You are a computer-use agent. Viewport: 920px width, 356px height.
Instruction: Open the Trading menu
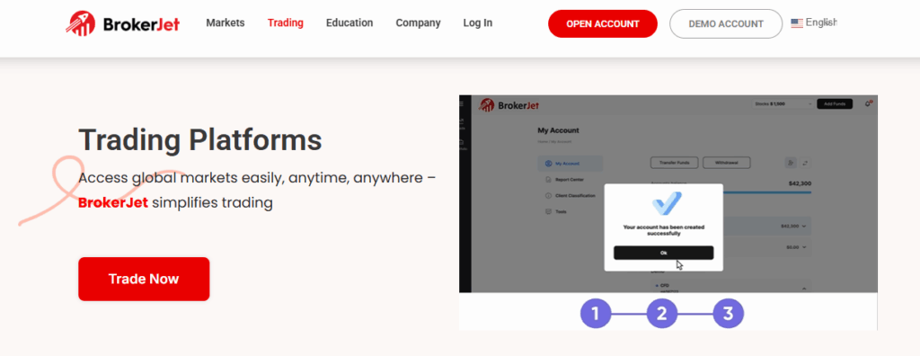click(285, 22)
